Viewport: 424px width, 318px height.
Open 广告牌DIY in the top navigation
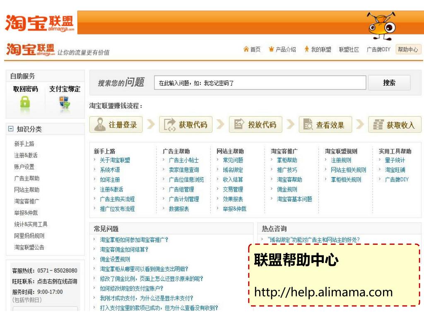(378, 50)
